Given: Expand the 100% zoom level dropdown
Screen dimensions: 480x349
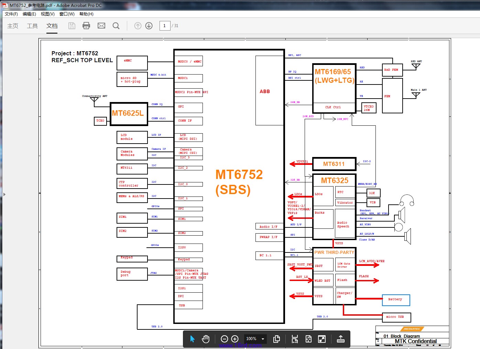Looking at the screenshot, I should [x=263, y=339].
